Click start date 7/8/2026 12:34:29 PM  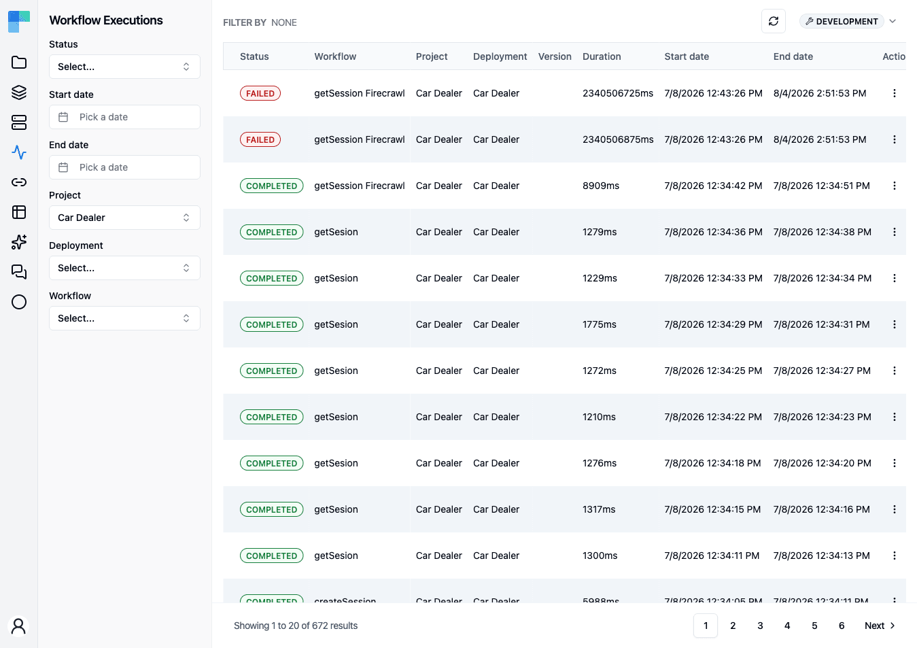pyautogui.click(x=713, y=324)
